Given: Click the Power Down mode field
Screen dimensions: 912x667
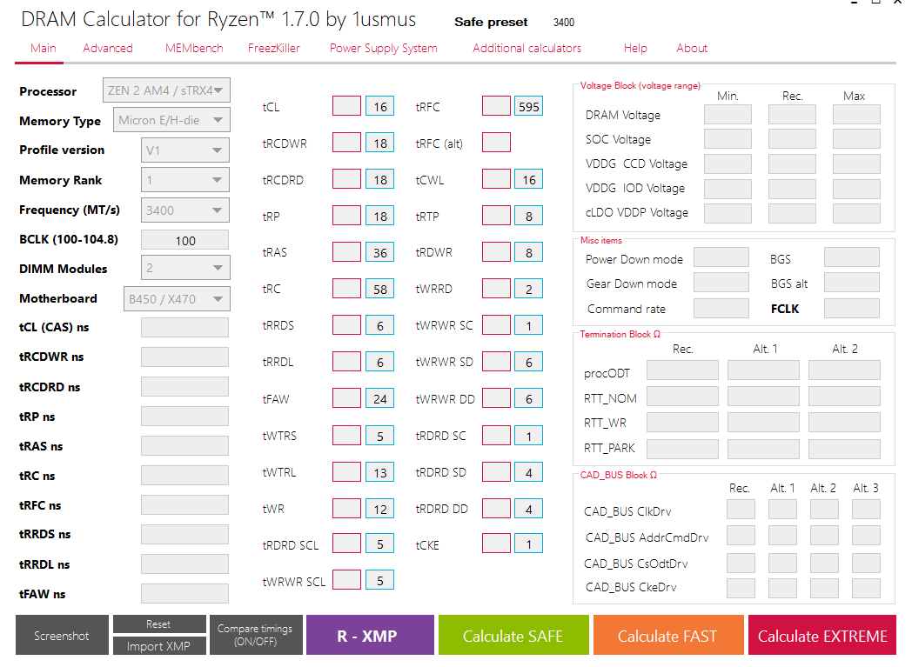Looking at the screenshot, I should 721,257.
